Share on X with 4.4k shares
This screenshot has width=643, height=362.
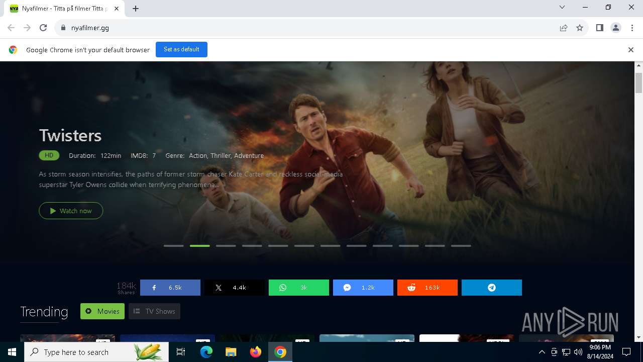pos(235,288)
